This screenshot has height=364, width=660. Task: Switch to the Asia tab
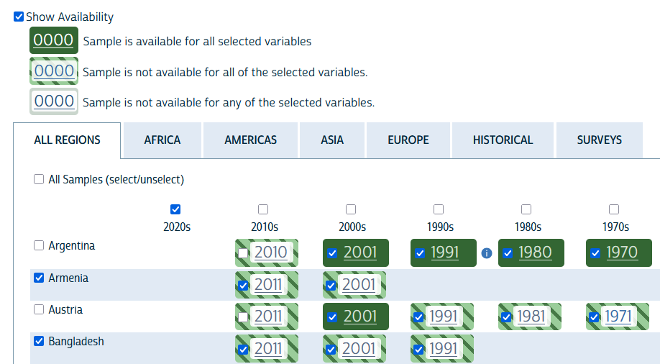click(332, 140)
